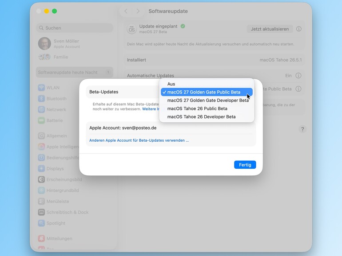Open Hintergrundbild settings icon
The height and width of the screenshot is (256, 342).
pos(41,190)
